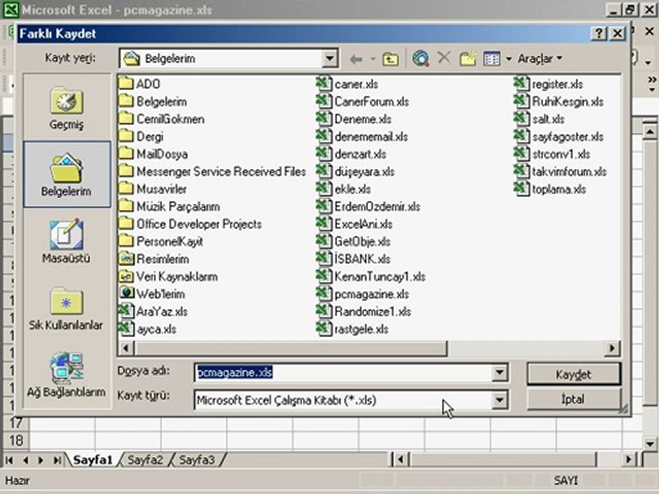This screenshot has width=659, height=494.
Task: Select the toplama.xls file
Action: [551, 189]
